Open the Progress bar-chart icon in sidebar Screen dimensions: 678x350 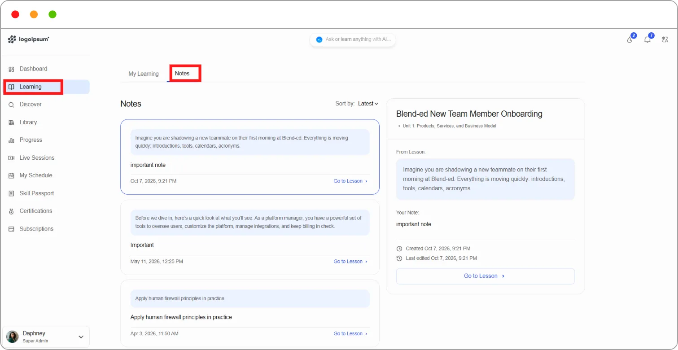click(x=12, y=140)
